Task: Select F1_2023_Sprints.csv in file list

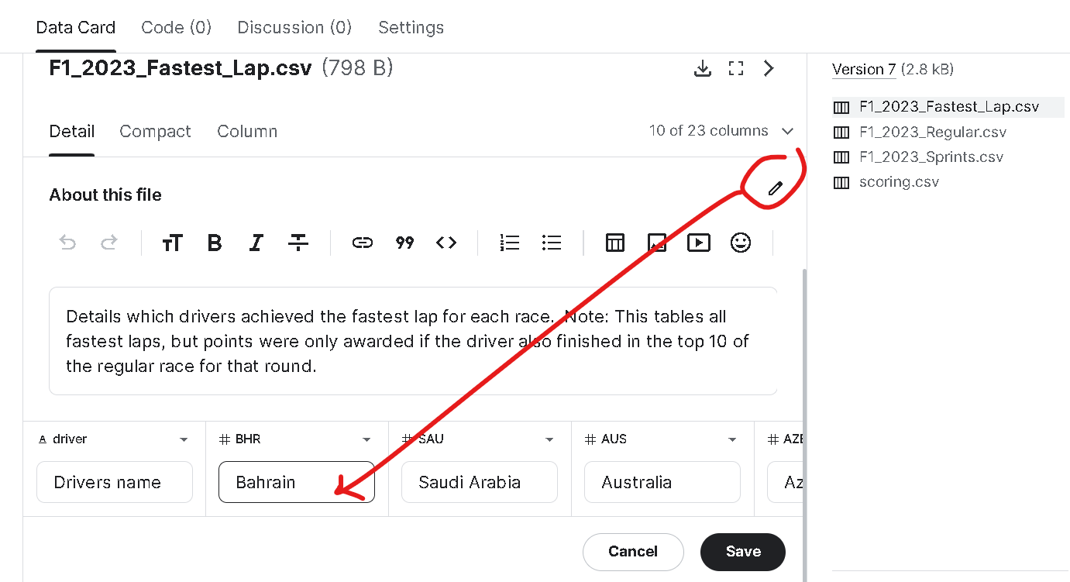Action: pos(931,157)
